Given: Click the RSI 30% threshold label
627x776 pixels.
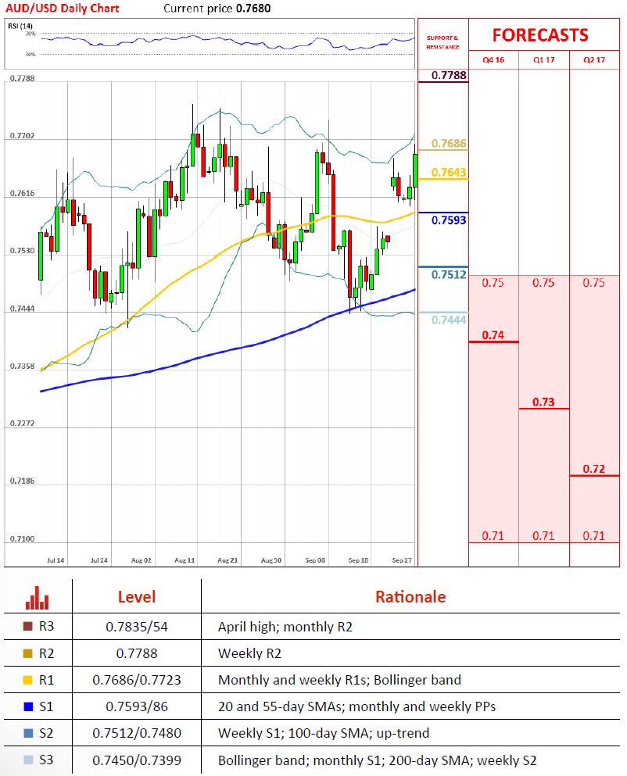Looking at the screenshot, I should (30, 54).
